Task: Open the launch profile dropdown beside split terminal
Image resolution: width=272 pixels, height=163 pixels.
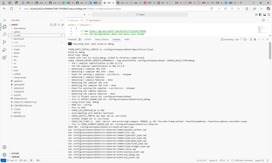Action: click(247, 39)
